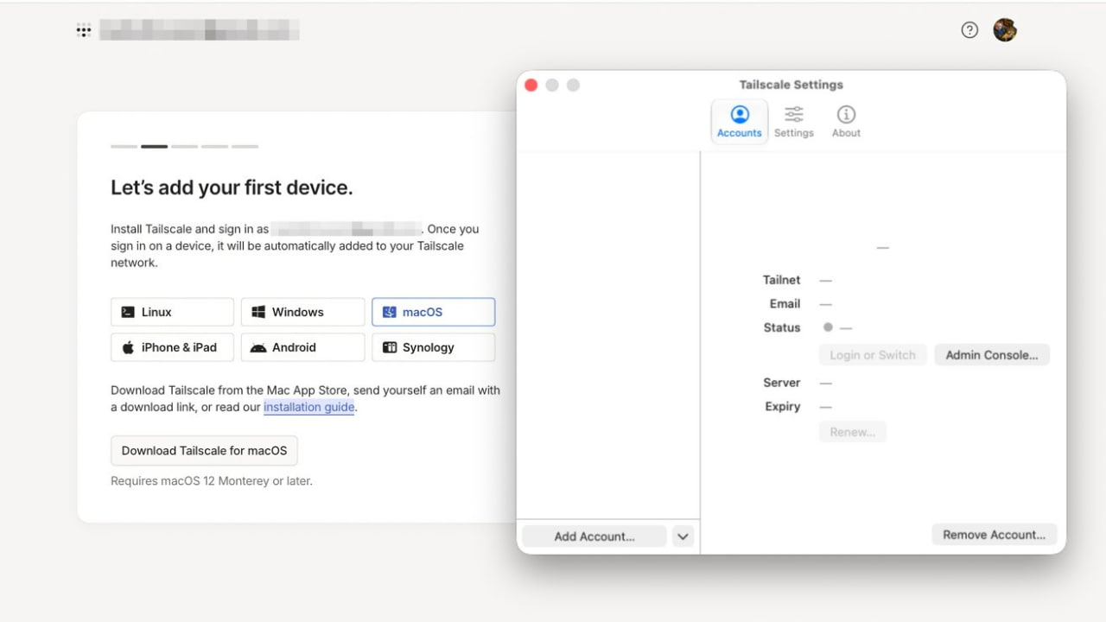
Task: Open the About tab
Action: tap(846, 122)
